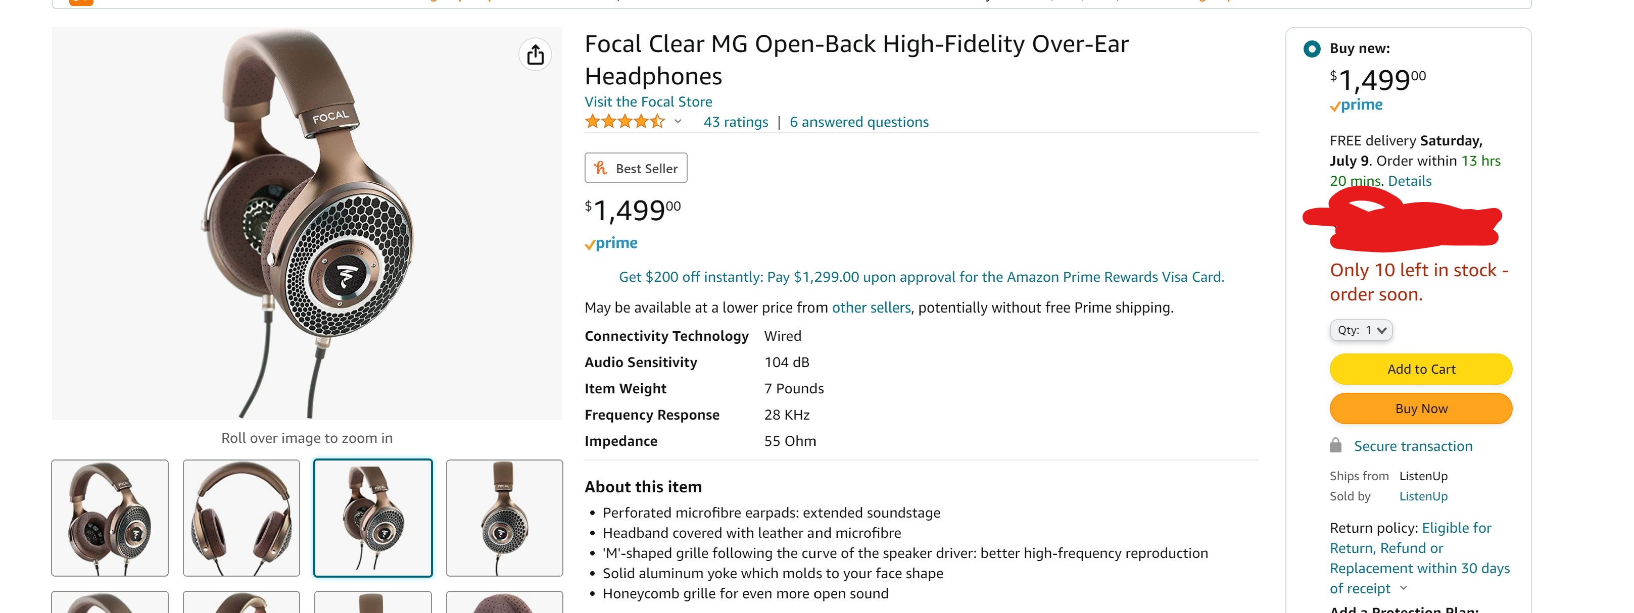This screenshot has width=1634, height=613.
Task: Open the 43 ratings link
Action: (736, 122)
